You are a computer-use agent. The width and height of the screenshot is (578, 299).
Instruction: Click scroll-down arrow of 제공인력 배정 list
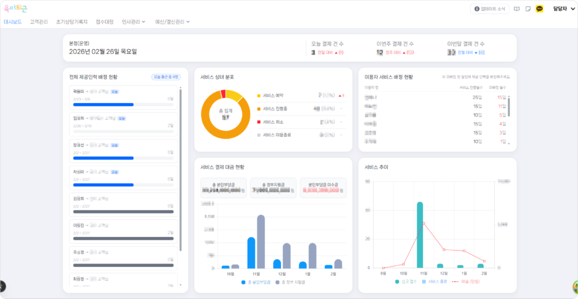(180, 285)
